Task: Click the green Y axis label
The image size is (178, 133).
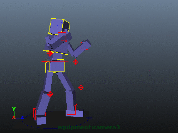Action: 14,109
